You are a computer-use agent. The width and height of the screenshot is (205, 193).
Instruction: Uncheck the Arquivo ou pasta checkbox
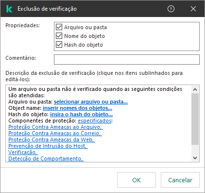pos(59,27)
